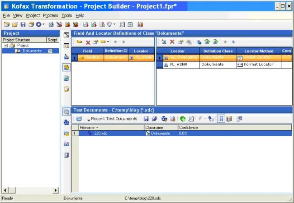The width and height of the screenshot is (294, 203).
Task: Toggle the documents icon left of the Test Documents title
Action: pos(66,111)
